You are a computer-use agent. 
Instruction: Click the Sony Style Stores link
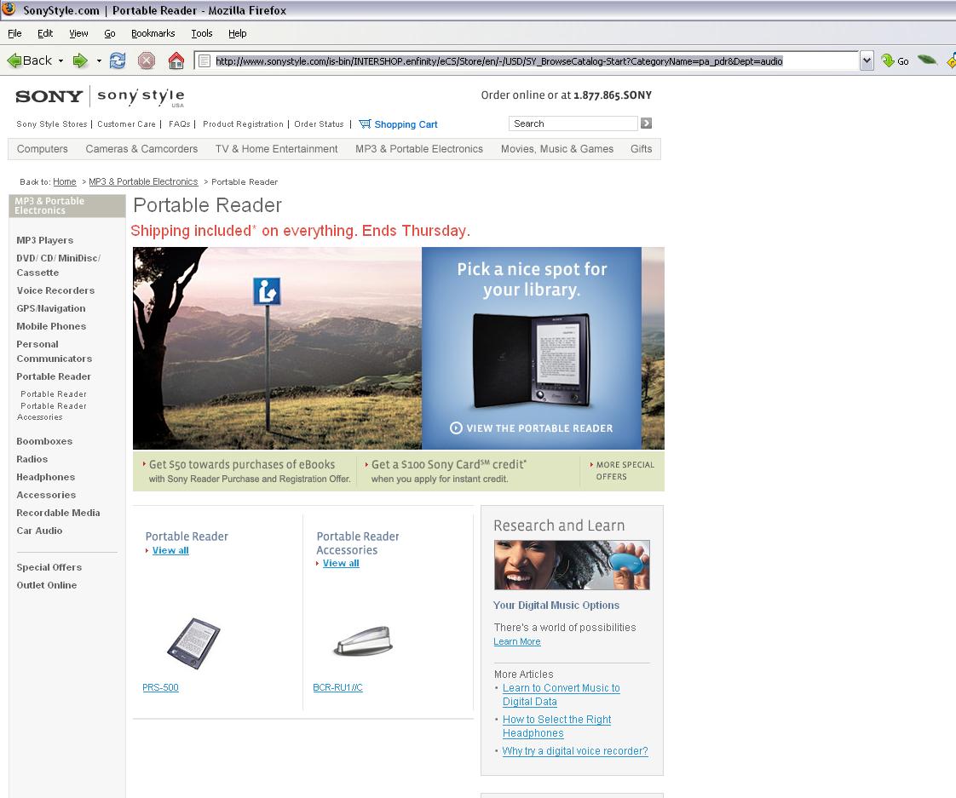pos(52,123)
